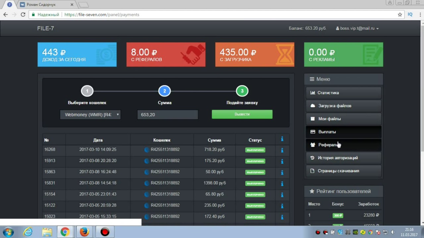Click the amount 1398.00 руб

[x=215, y=183]
